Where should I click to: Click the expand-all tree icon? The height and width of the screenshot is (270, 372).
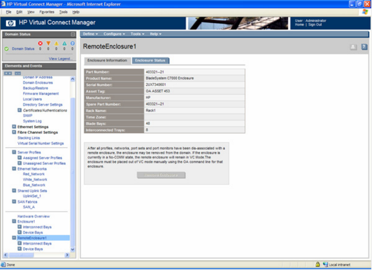pos(8,73)
